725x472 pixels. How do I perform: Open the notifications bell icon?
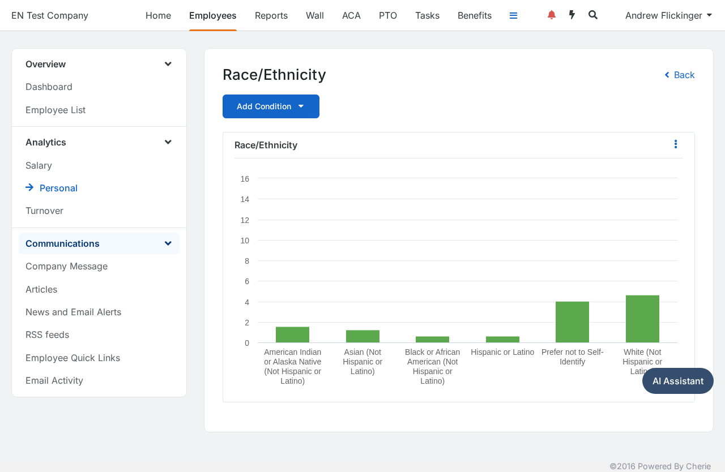coord(551,15)
